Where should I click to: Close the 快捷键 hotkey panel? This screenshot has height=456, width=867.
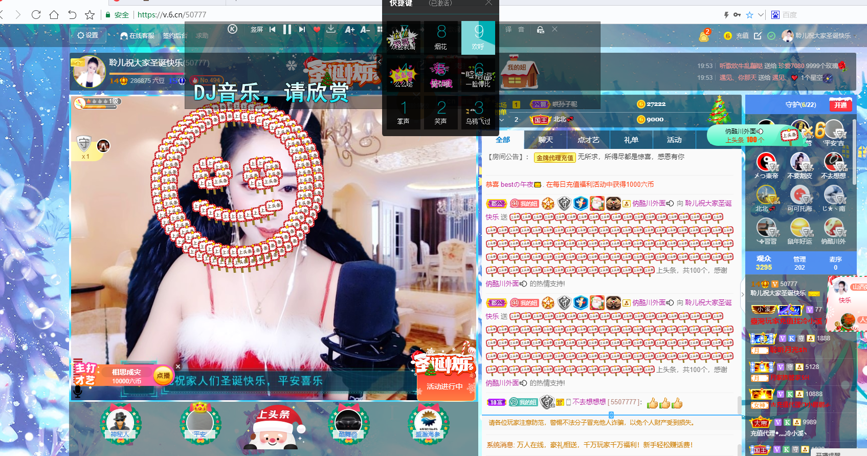point(488,3)
